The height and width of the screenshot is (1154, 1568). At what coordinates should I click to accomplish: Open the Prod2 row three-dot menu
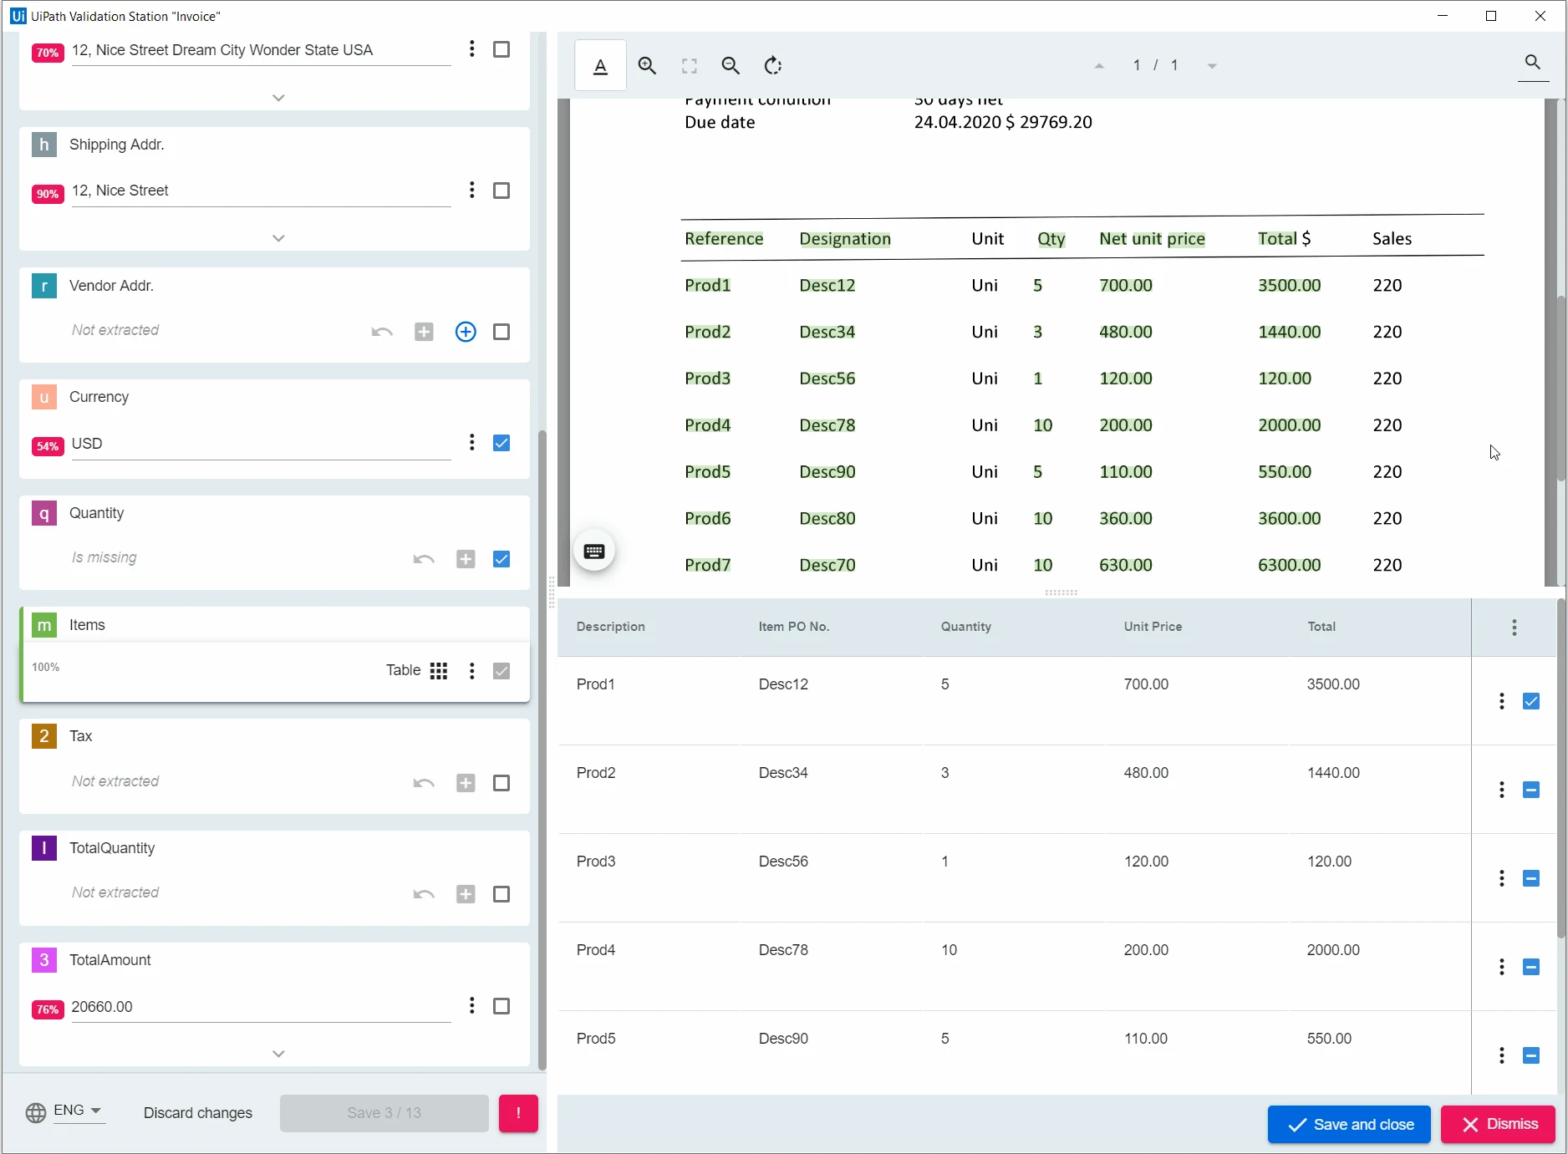pyautogui.click(x=1502, y=790)
